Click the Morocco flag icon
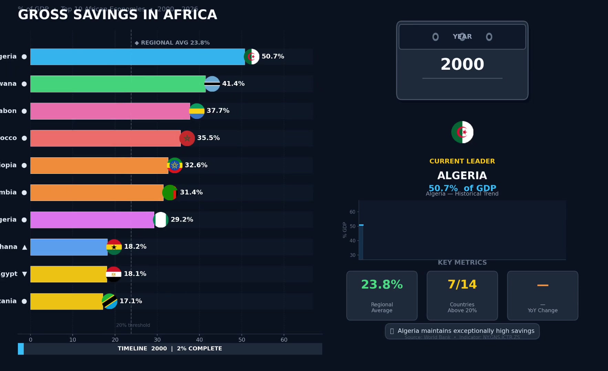 [x=187, y=138]
